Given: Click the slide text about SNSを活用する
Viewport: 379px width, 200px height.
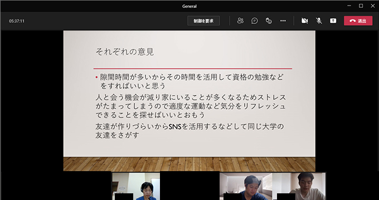Looking at the screenshot, I should [x=190, y=131].
